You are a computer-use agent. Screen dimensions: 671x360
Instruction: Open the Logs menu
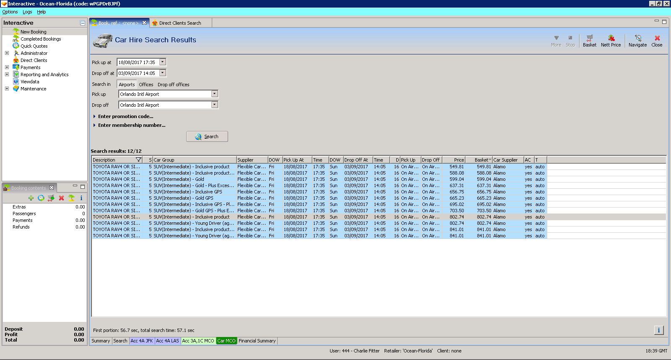(27, 12)
